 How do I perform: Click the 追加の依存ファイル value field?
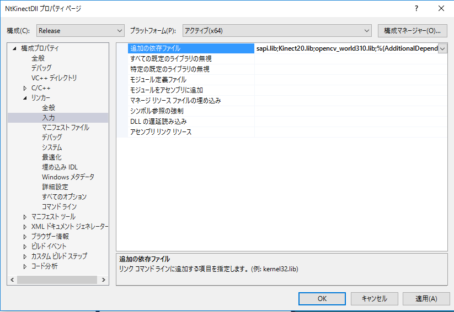(x=345, y=48)
